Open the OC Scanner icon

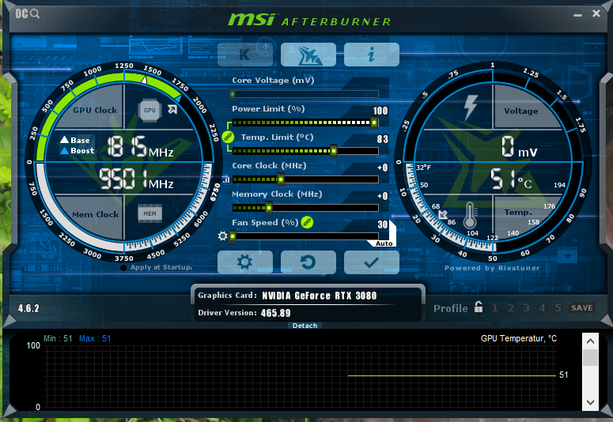[27, 14]
